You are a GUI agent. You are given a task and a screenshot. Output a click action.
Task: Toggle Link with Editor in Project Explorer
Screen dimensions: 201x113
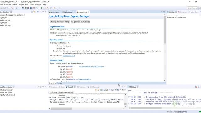[34, 12]
